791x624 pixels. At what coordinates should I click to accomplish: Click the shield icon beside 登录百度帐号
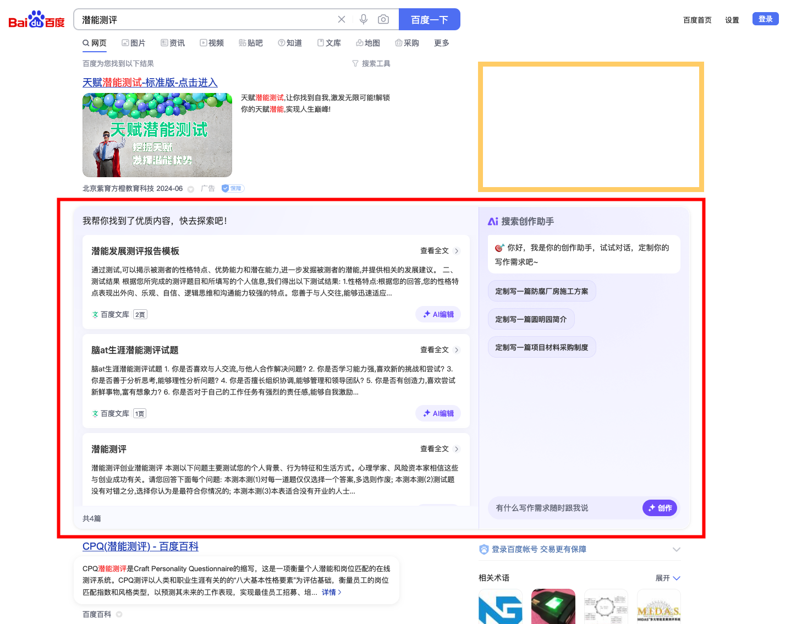click(484, 549)
